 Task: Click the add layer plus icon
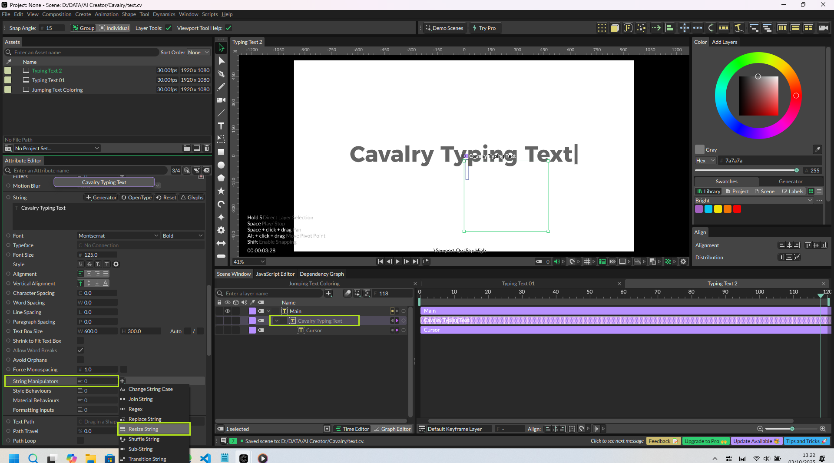[328, 294]
